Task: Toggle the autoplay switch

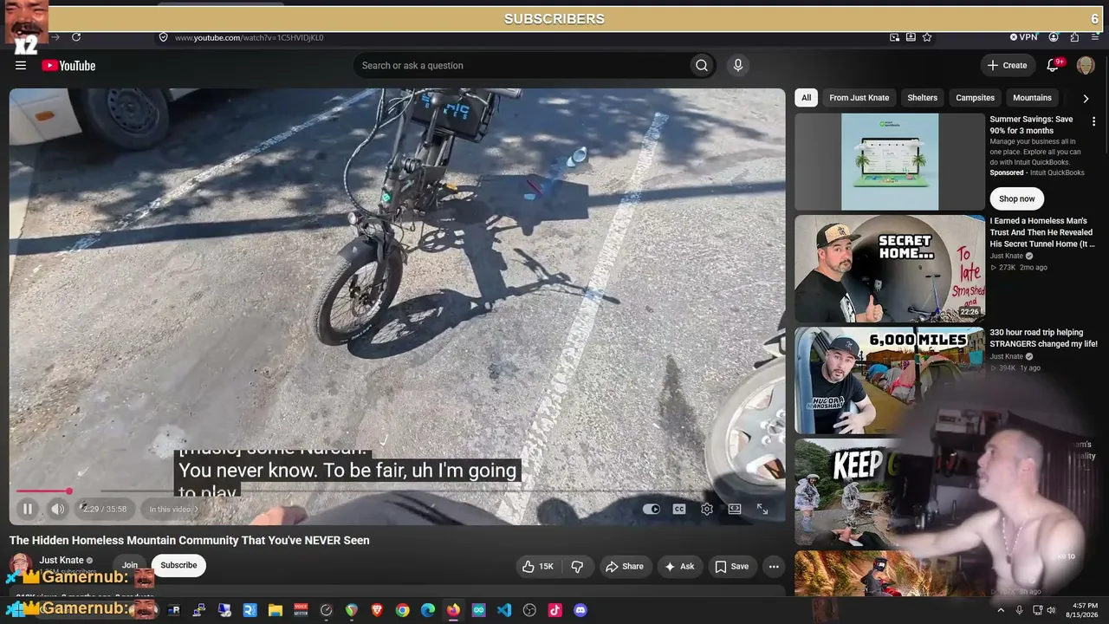Action: pos(652,510)
